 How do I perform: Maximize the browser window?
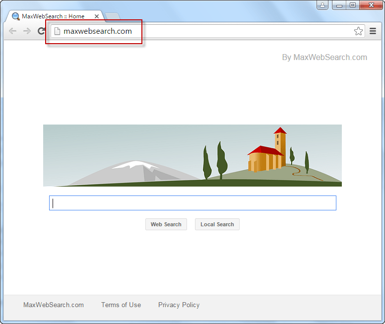coord(353,5)
